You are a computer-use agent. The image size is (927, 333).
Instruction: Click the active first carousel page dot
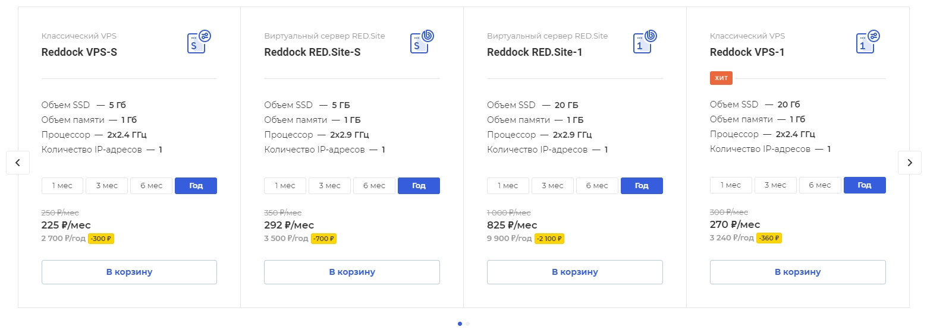click(460, 324)
